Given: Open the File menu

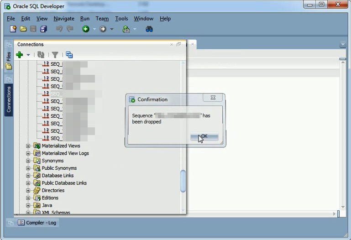Looking at the screenshot, I should click(11, 19).
